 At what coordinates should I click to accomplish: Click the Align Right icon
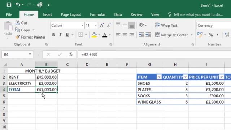[x=132, y=35]
